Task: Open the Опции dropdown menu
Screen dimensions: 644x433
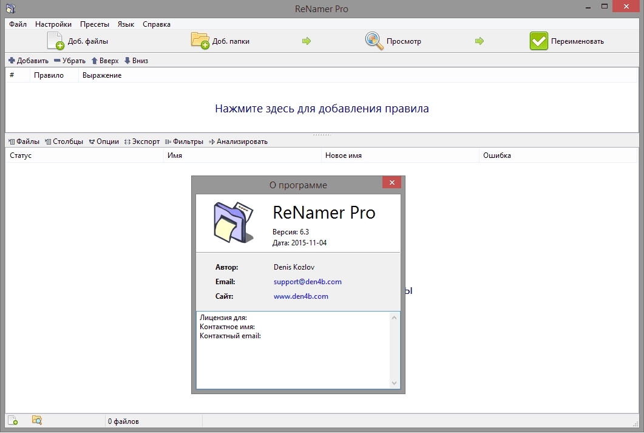Action: coord(104,141)
